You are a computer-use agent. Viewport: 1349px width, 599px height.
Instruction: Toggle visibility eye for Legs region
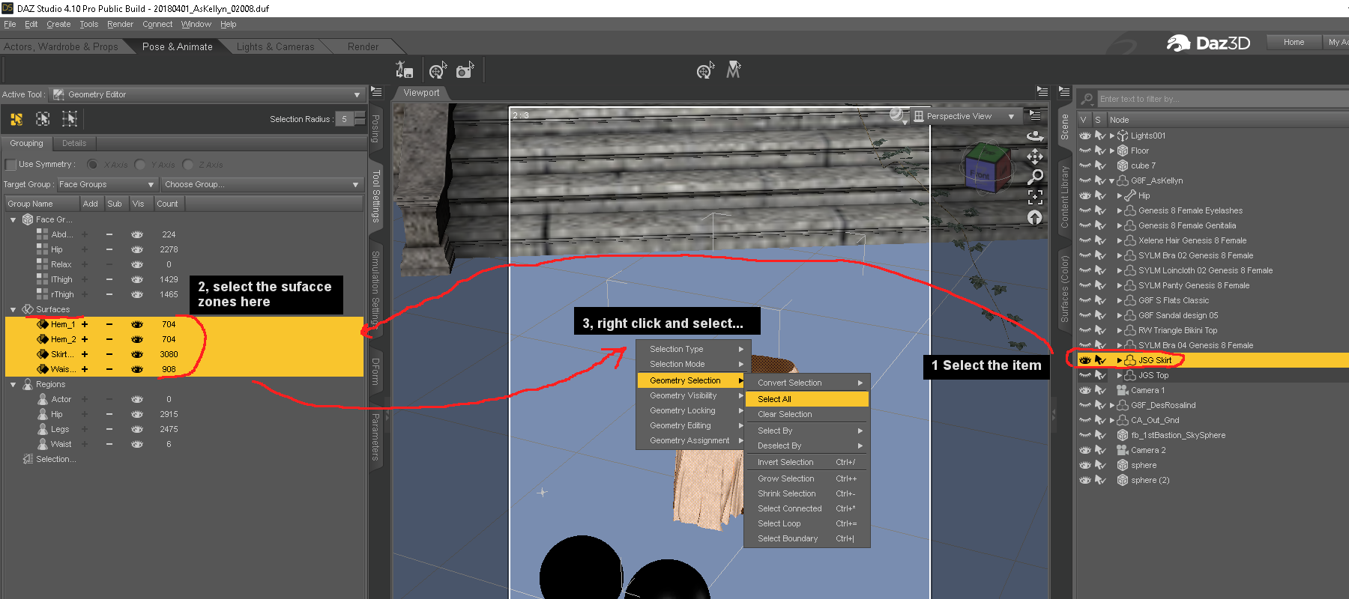tap(137, 429)
